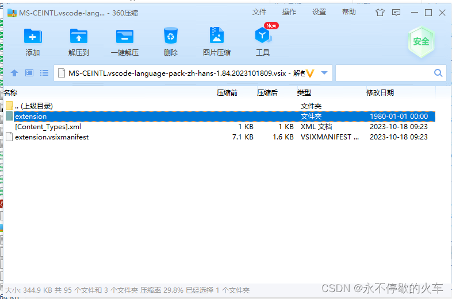Viewport: 452px width, 299px height.
Task: Click the 添加 (Add) toolbar icon
Action: point(33,36)
